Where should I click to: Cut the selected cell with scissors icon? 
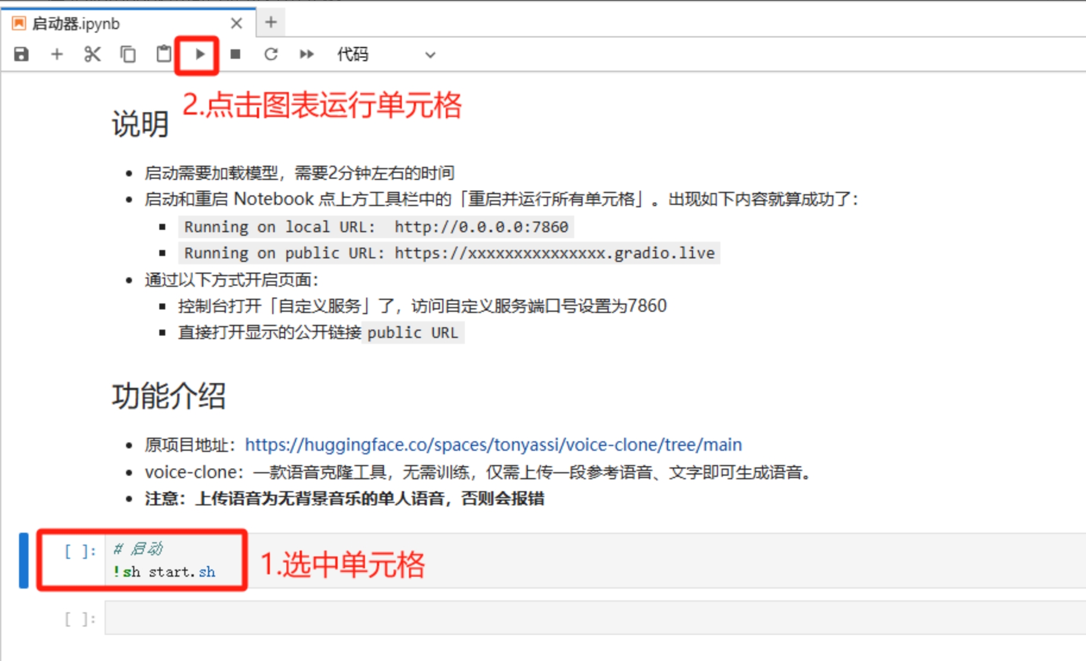coord(92,55)
